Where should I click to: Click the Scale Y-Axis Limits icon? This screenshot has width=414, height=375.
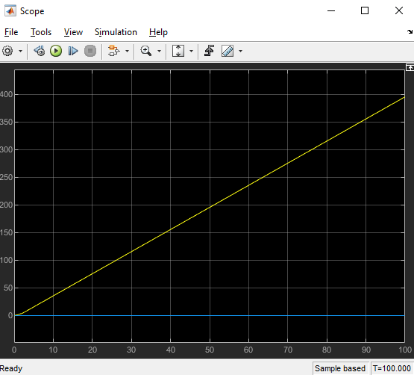click(x=178, y=51)
